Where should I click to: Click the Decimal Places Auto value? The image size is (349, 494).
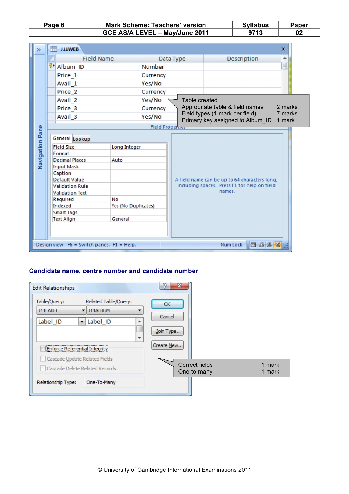(x=138, y=160)
